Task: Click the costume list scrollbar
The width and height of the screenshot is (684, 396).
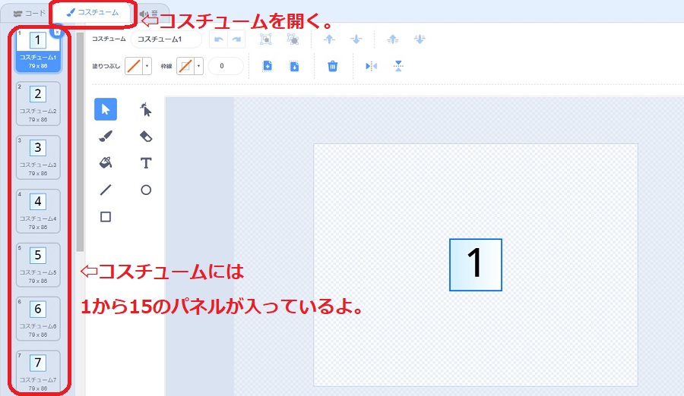Action: tap(80, 142)
